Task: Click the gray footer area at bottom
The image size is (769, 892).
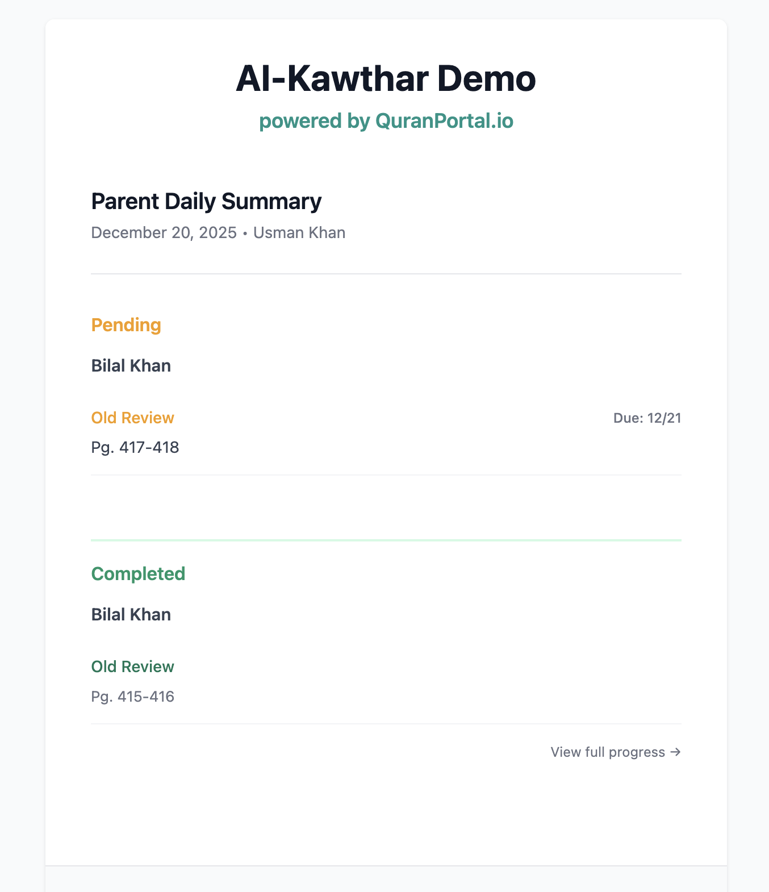Action: 386,879
